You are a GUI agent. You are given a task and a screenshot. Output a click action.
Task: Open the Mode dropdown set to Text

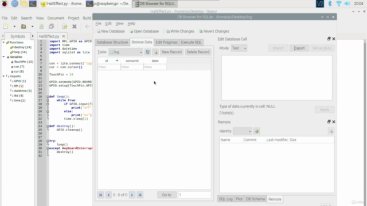(239, 48)
